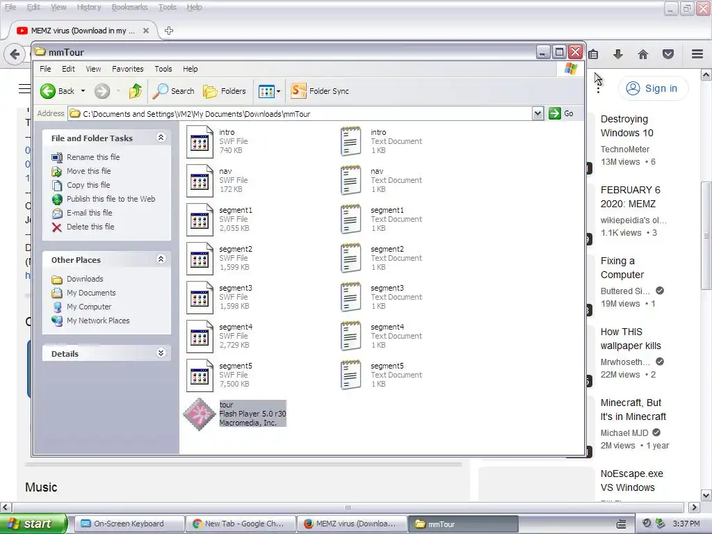The height and width of the screenshot is (534, 712).
Task: Open the Edit menu in mmTour window
Action: pyautogui.click(x=69, y=69)
